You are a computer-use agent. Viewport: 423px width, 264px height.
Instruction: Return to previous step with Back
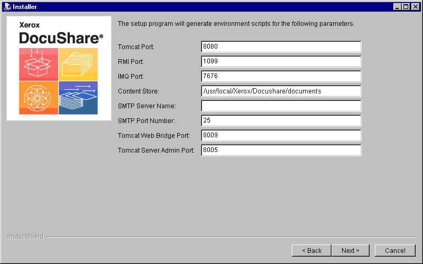(x=311, y=250)
